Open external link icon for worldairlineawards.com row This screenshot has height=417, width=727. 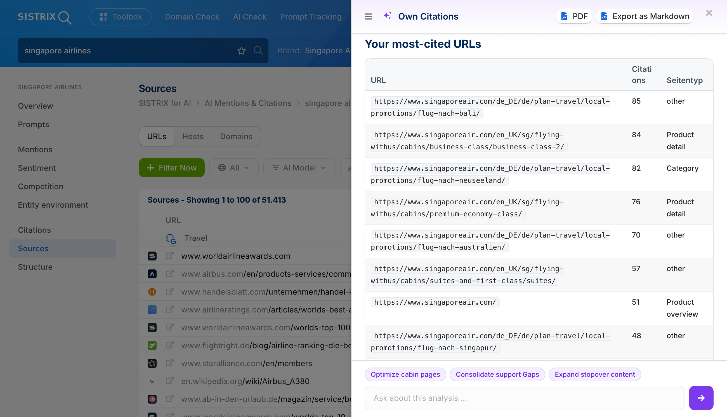pos(170,256)
